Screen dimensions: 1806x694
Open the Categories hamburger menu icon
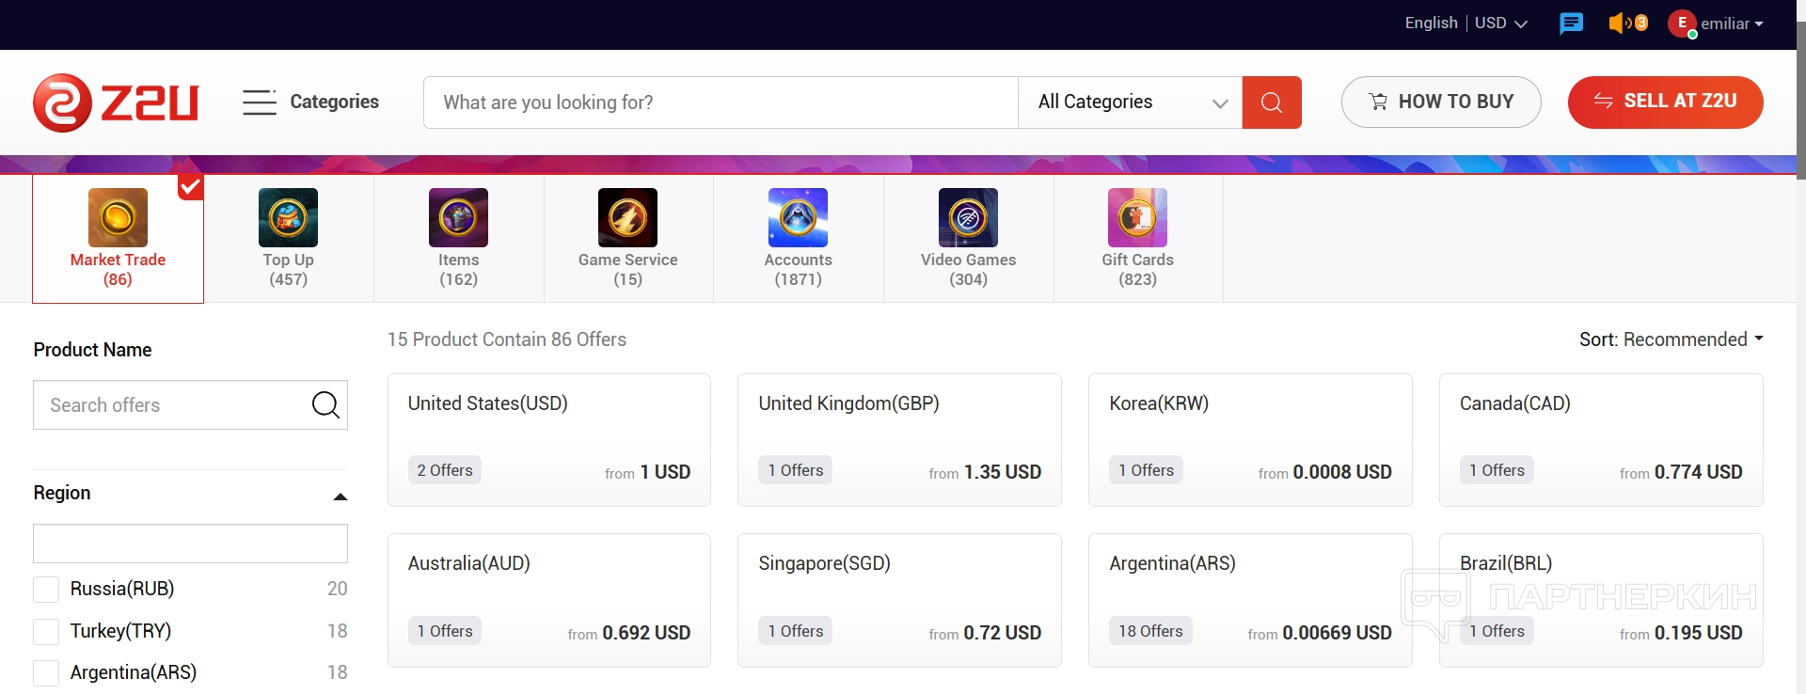260,102
